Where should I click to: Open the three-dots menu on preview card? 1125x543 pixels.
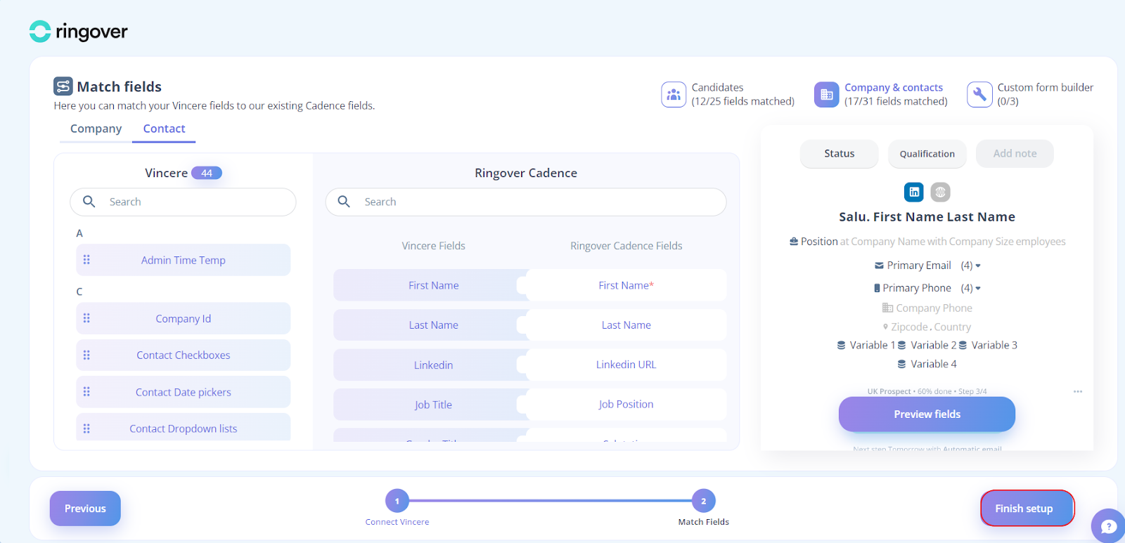[x=1078, y=391]
